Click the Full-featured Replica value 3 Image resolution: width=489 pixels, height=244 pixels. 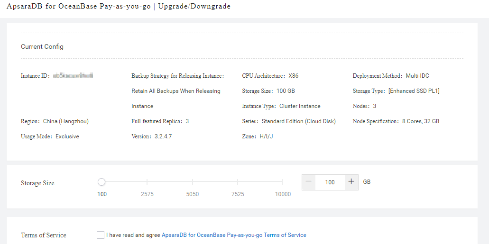click(x=187, y=122)
